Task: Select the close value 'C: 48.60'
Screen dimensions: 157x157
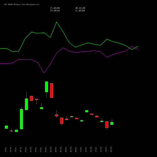Action: (55, 8)
